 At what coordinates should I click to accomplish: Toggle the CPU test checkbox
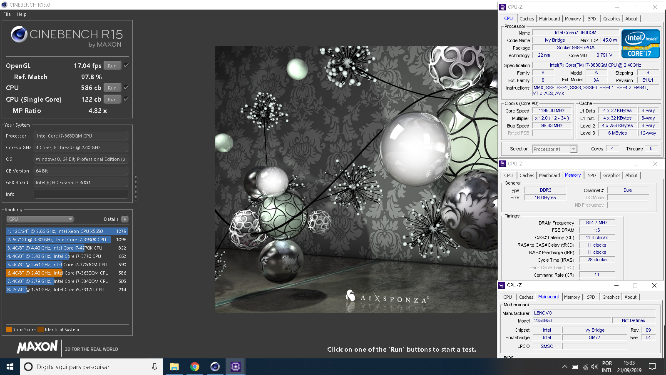(126, 87)
